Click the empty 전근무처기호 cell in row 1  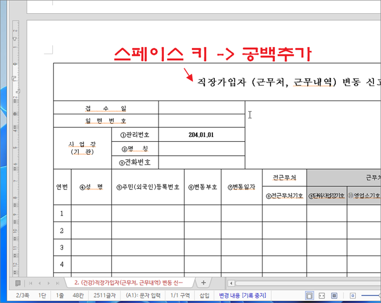284,213
